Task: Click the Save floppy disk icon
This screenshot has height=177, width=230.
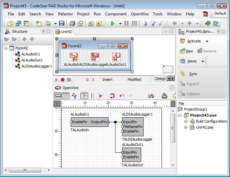Action: coord(62,23)
